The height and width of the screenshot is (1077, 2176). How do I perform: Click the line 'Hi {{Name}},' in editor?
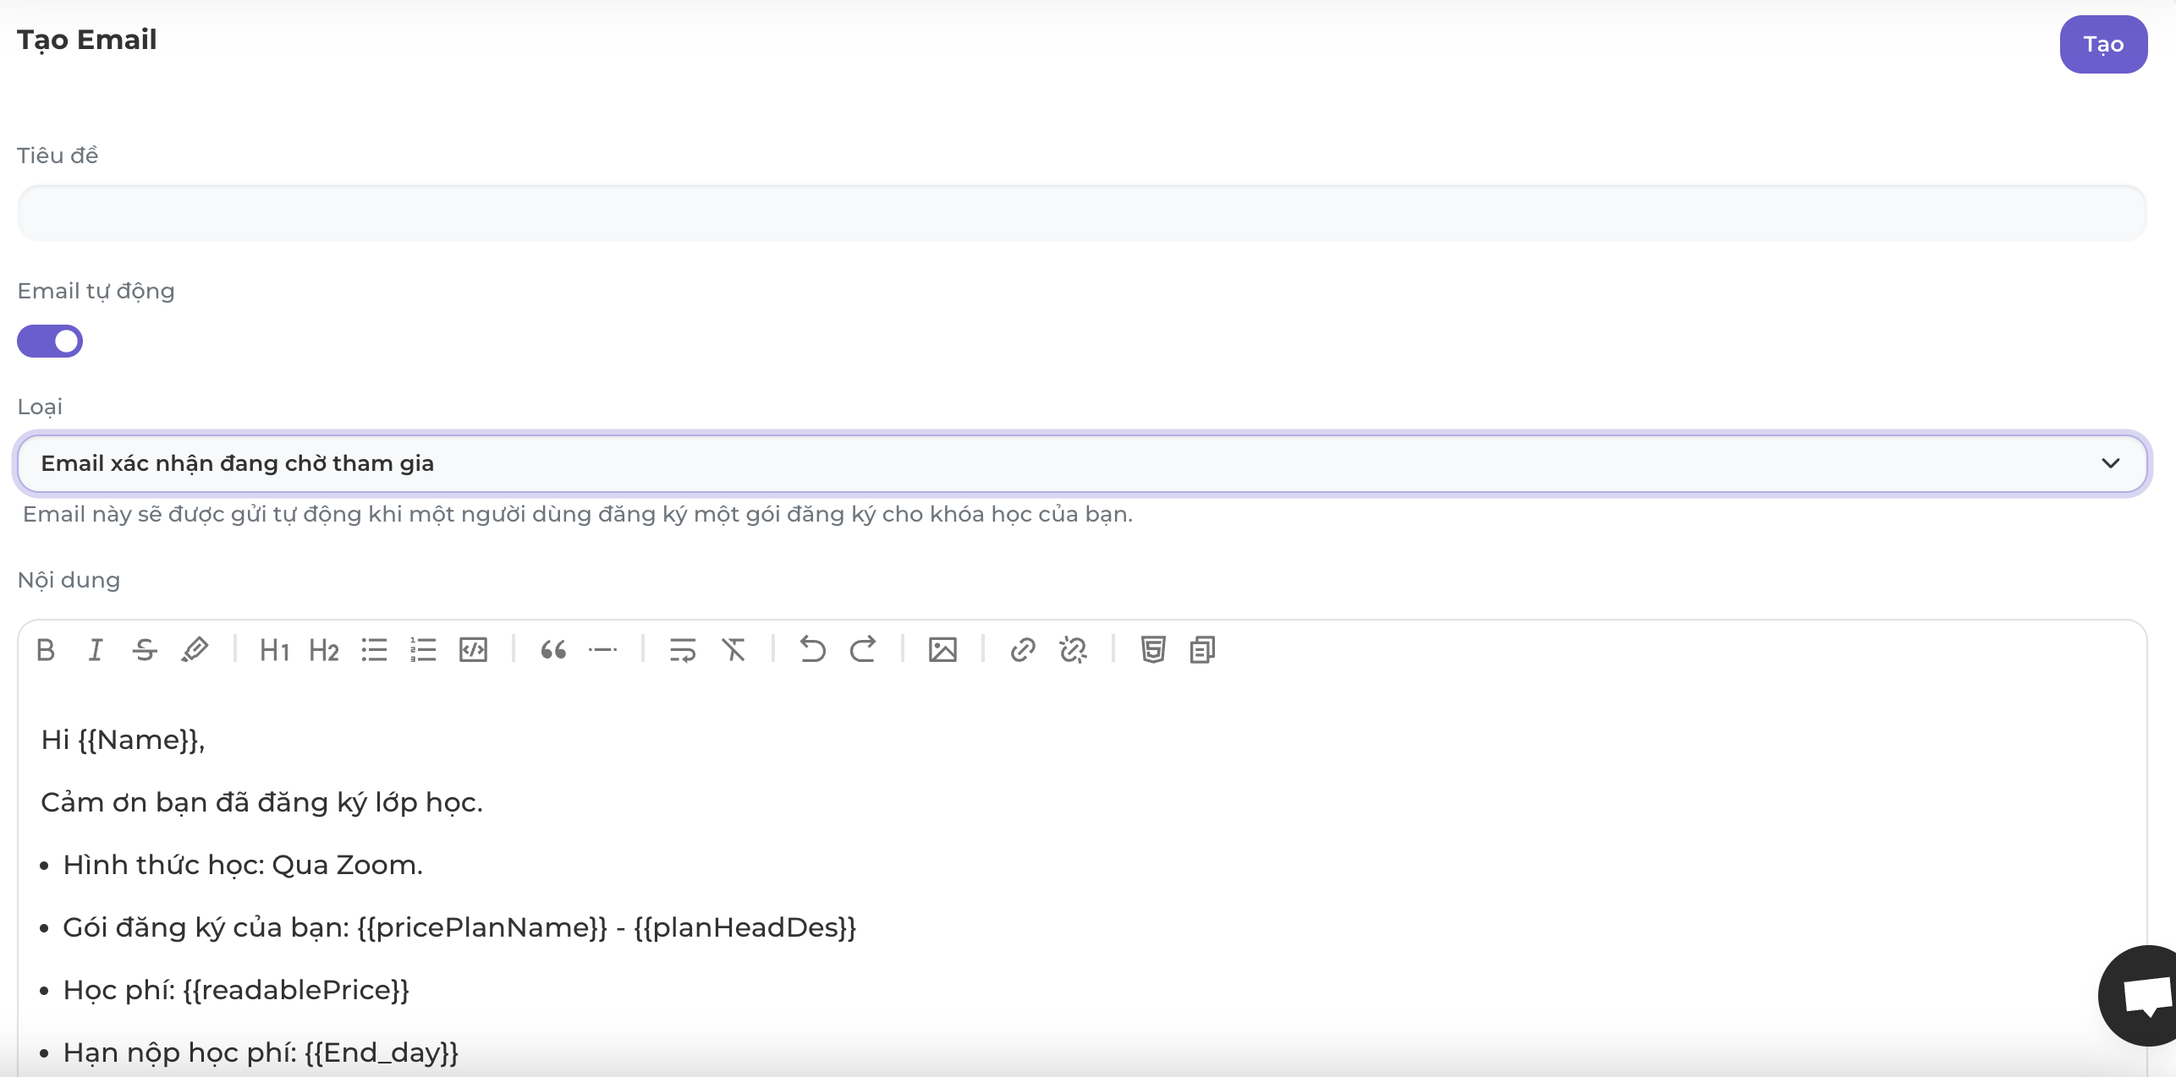tap(123, 740)
